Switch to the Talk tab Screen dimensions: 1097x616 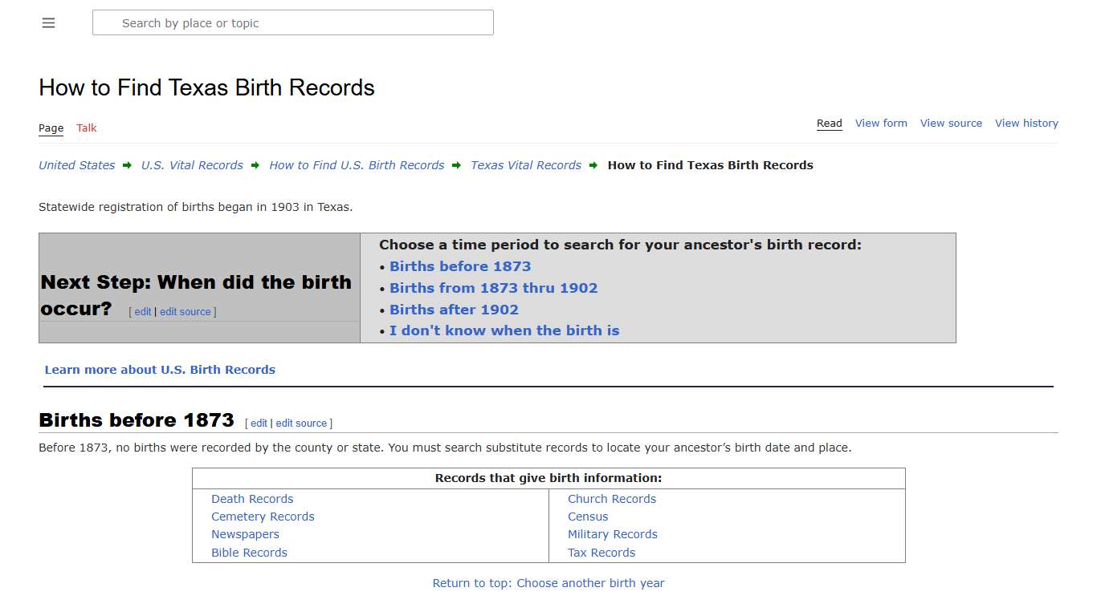pyautogui.click(x=86, y=128)
